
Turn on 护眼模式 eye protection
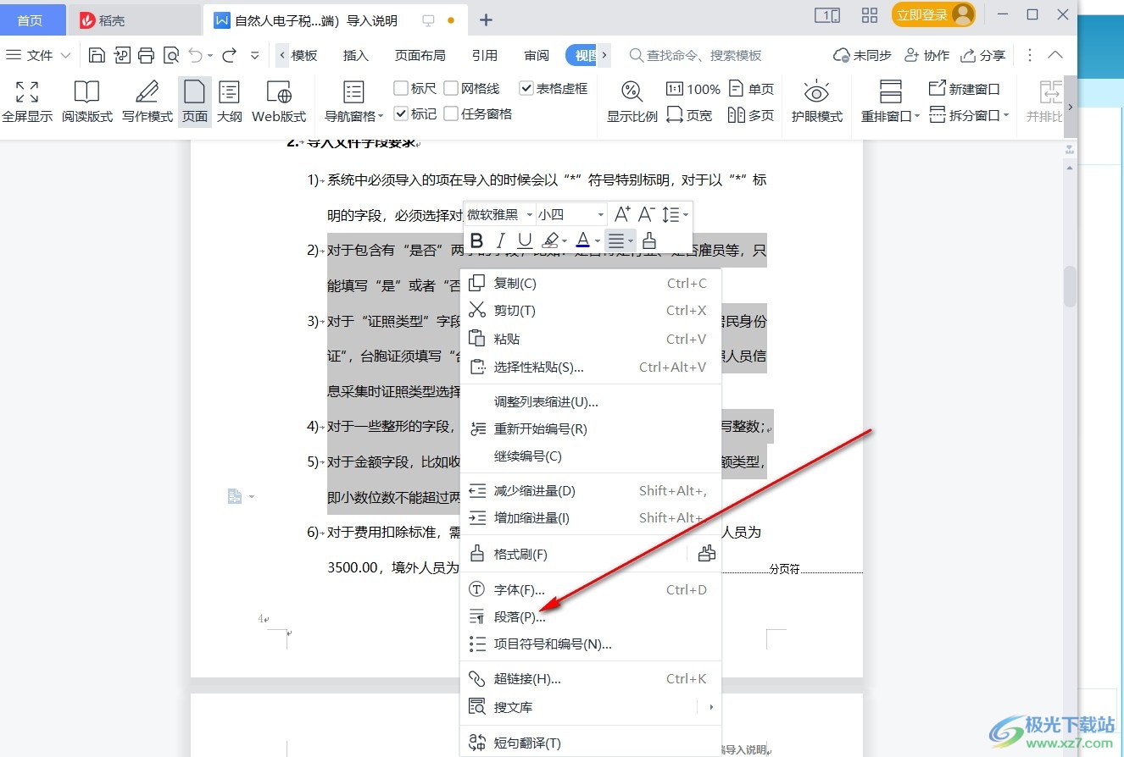[x=816, y=102]
